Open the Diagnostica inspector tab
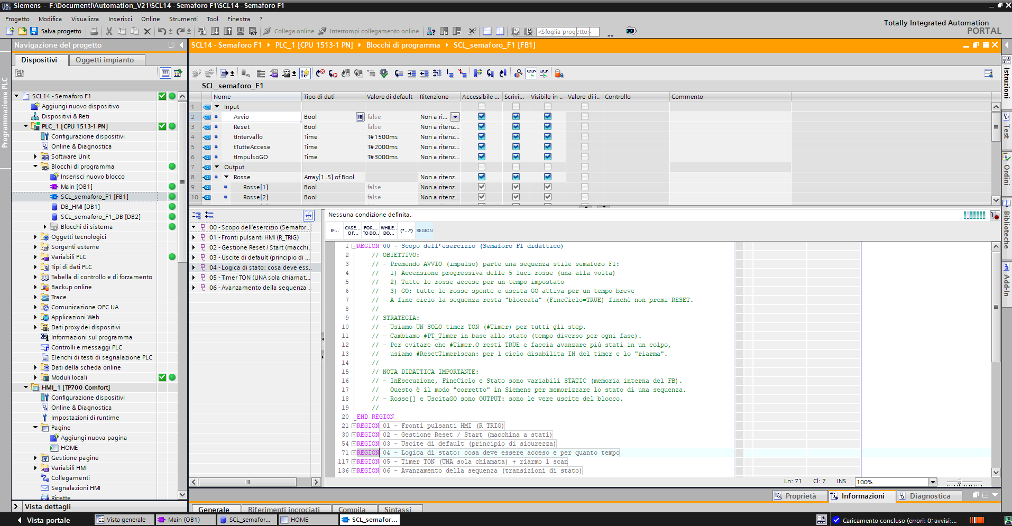This screenshot has height=526, width=1012. [930, 496]
